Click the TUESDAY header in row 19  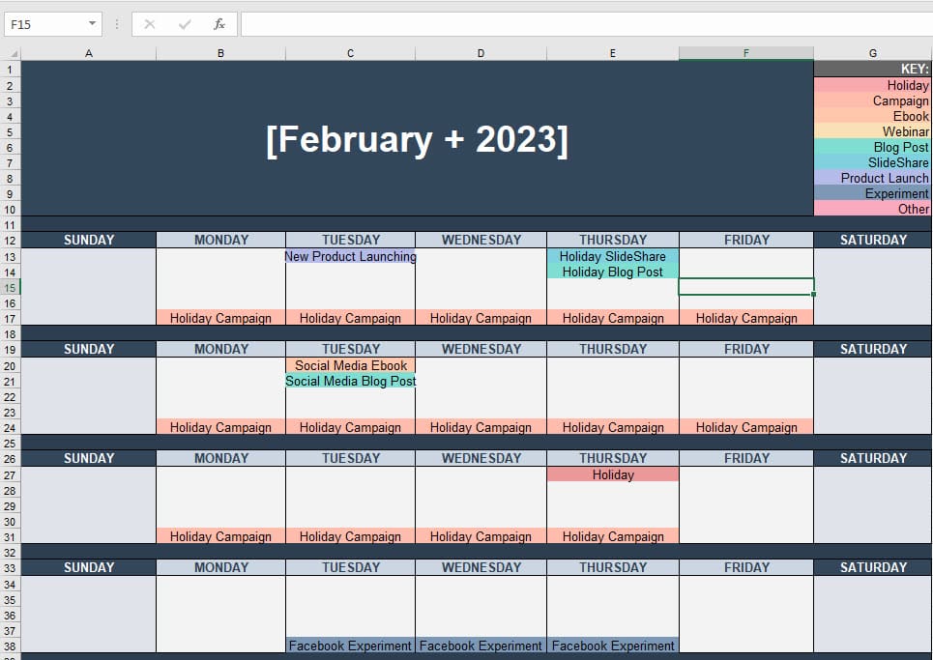pyautogui.click(x=350, y=349)
